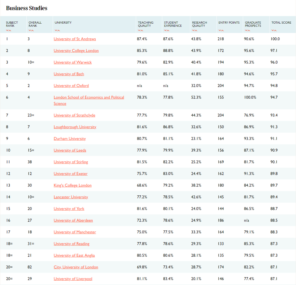Open University College London link

tap(76, 51)
